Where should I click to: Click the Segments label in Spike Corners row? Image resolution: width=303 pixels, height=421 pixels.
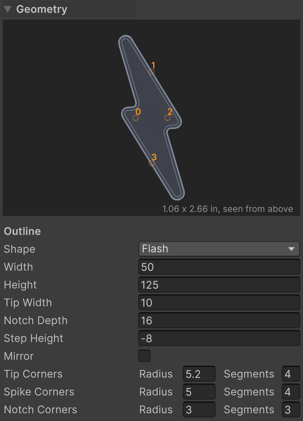tap(249, 392)
